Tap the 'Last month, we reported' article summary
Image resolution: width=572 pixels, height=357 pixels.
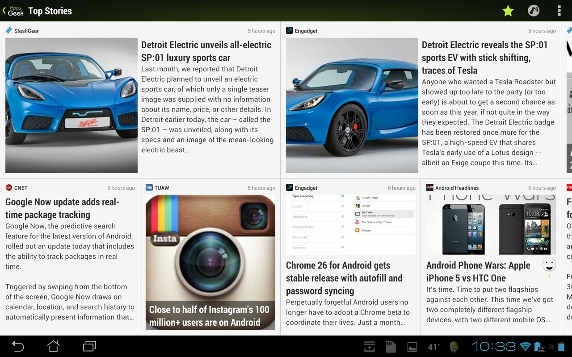207,109
